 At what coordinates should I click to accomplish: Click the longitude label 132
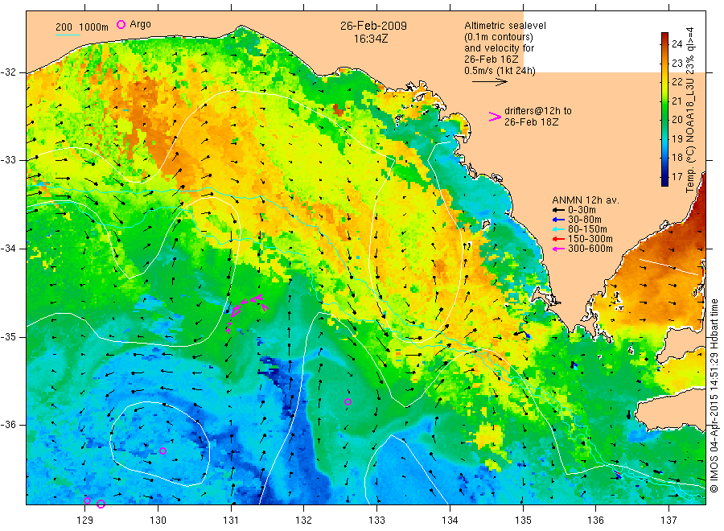point(304,520)
